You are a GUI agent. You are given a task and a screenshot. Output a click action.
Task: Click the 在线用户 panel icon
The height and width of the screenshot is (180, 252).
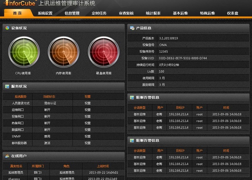[x=7, y=156]
